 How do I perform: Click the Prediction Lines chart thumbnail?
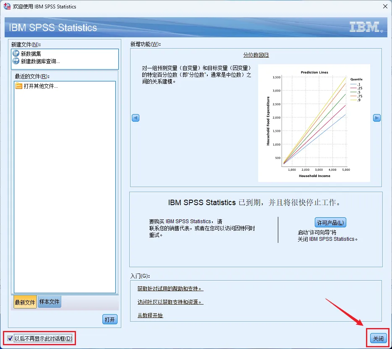314,123
